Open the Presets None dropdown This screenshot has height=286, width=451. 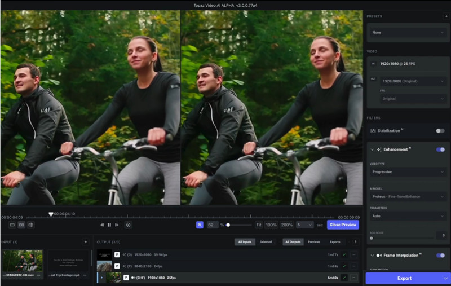click(408, 33)
